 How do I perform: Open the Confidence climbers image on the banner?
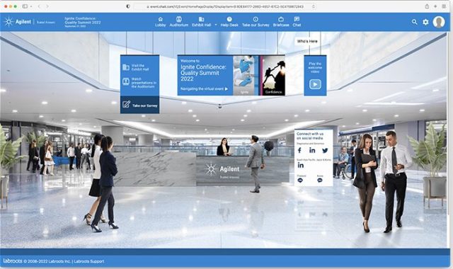[x=274, y=76]
